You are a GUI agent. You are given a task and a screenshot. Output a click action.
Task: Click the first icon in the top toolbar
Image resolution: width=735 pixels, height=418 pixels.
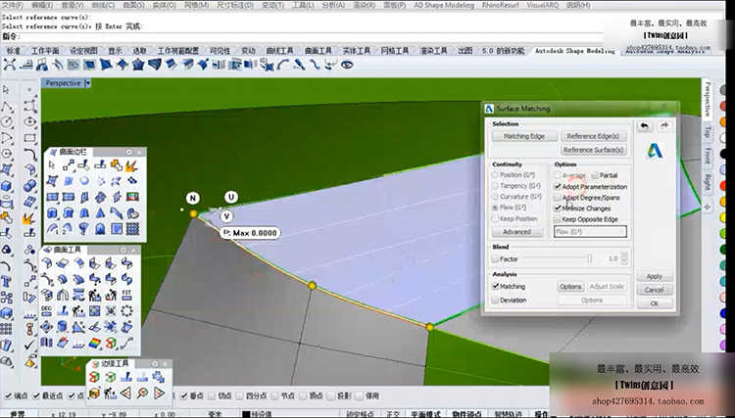click(9, 65)
